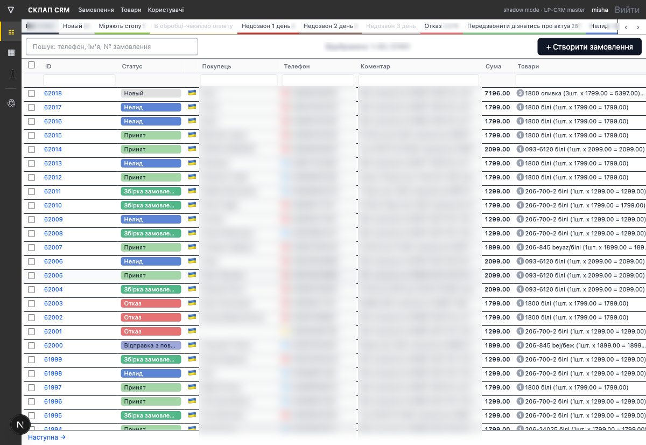Go to the Товари menu item
The height and width of the screenshot is (445, 646).
coord(131,10)
